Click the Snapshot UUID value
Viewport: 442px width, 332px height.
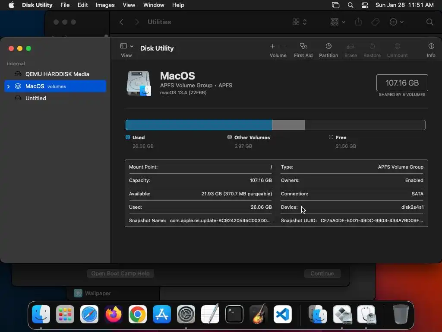pos(372,220)
